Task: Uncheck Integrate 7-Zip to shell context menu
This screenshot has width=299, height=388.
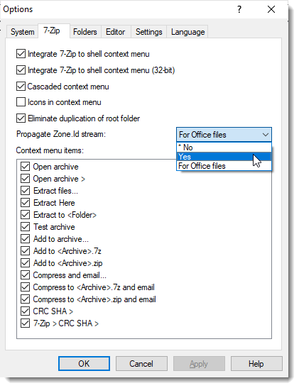Action: (21, 54)
